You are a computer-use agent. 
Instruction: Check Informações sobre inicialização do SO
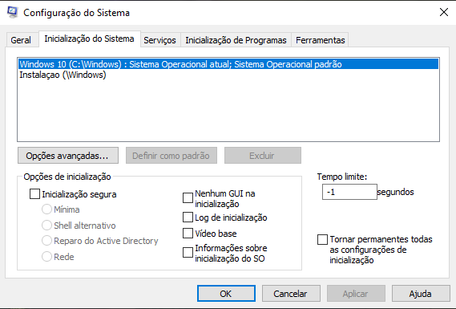click(188, 253)
